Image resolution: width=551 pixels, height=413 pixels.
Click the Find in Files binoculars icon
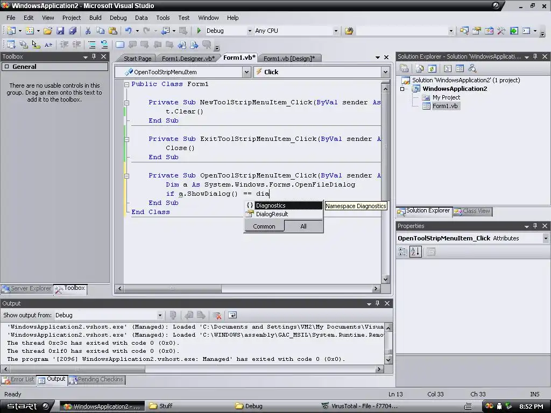(x=349, y=31)
